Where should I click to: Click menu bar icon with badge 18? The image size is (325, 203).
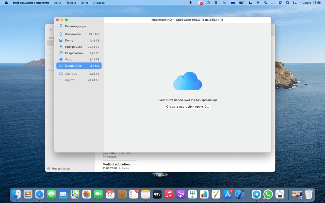[x=201, y=3]
